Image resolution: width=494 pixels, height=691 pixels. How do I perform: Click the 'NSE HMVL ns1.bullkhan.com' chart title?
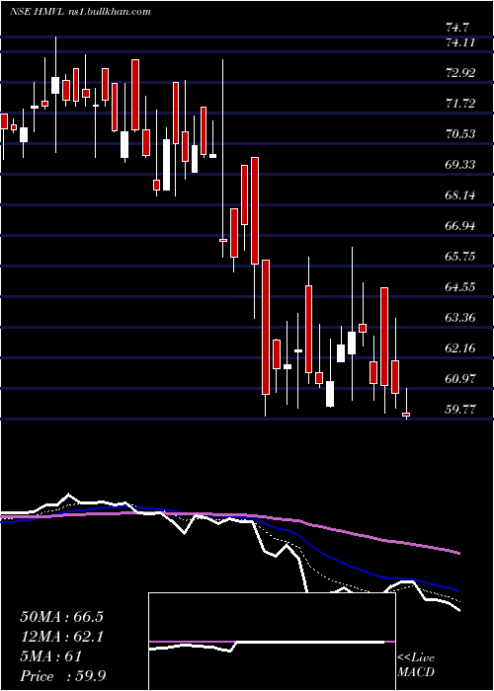80,12
